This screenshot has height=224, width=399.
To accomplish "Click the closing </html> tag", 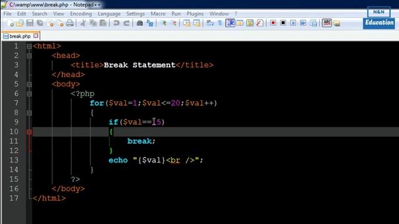I will 49,198.
